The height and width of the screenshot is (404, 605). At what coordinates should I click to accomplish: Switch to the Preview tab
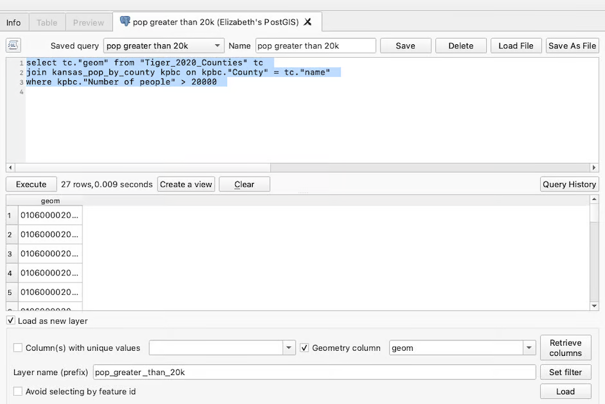point(89,22)
